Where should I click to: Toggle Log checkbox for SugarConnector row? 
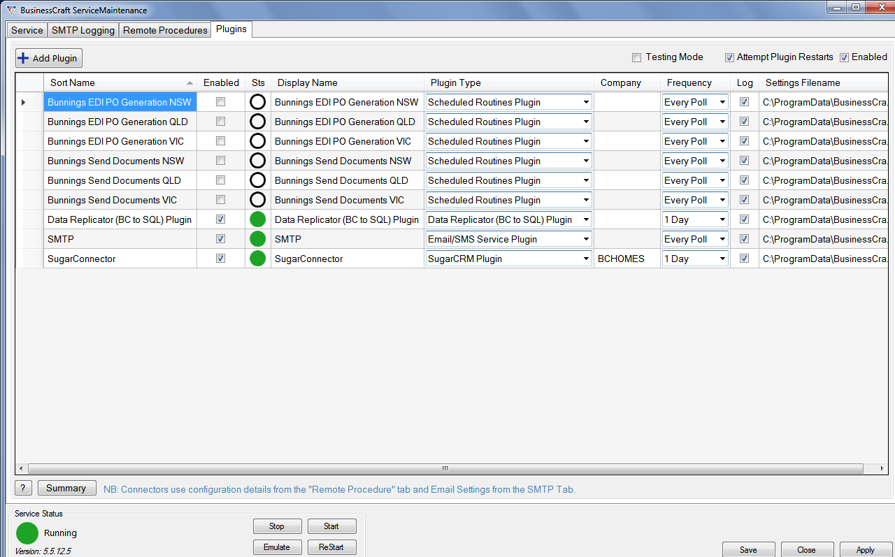(x=744, y=259)
